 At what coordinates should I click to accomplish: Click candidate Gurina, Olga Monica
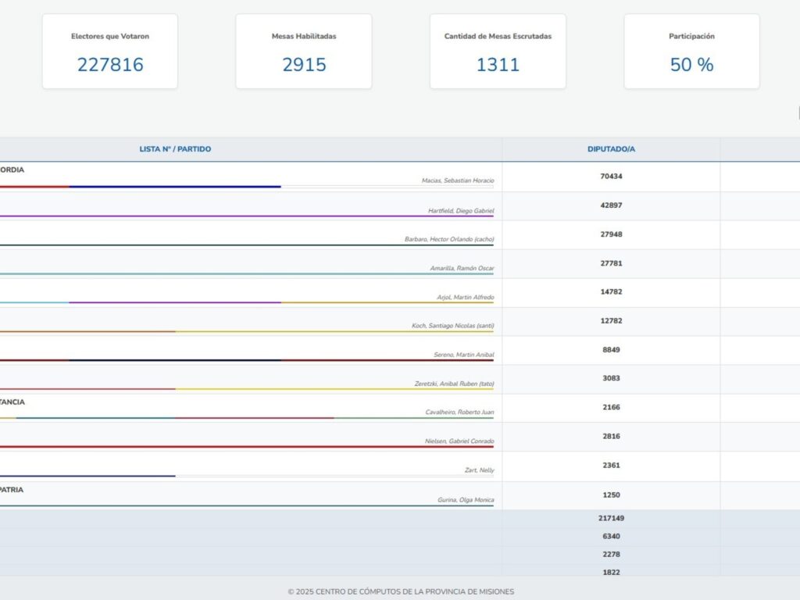[465, 500]
